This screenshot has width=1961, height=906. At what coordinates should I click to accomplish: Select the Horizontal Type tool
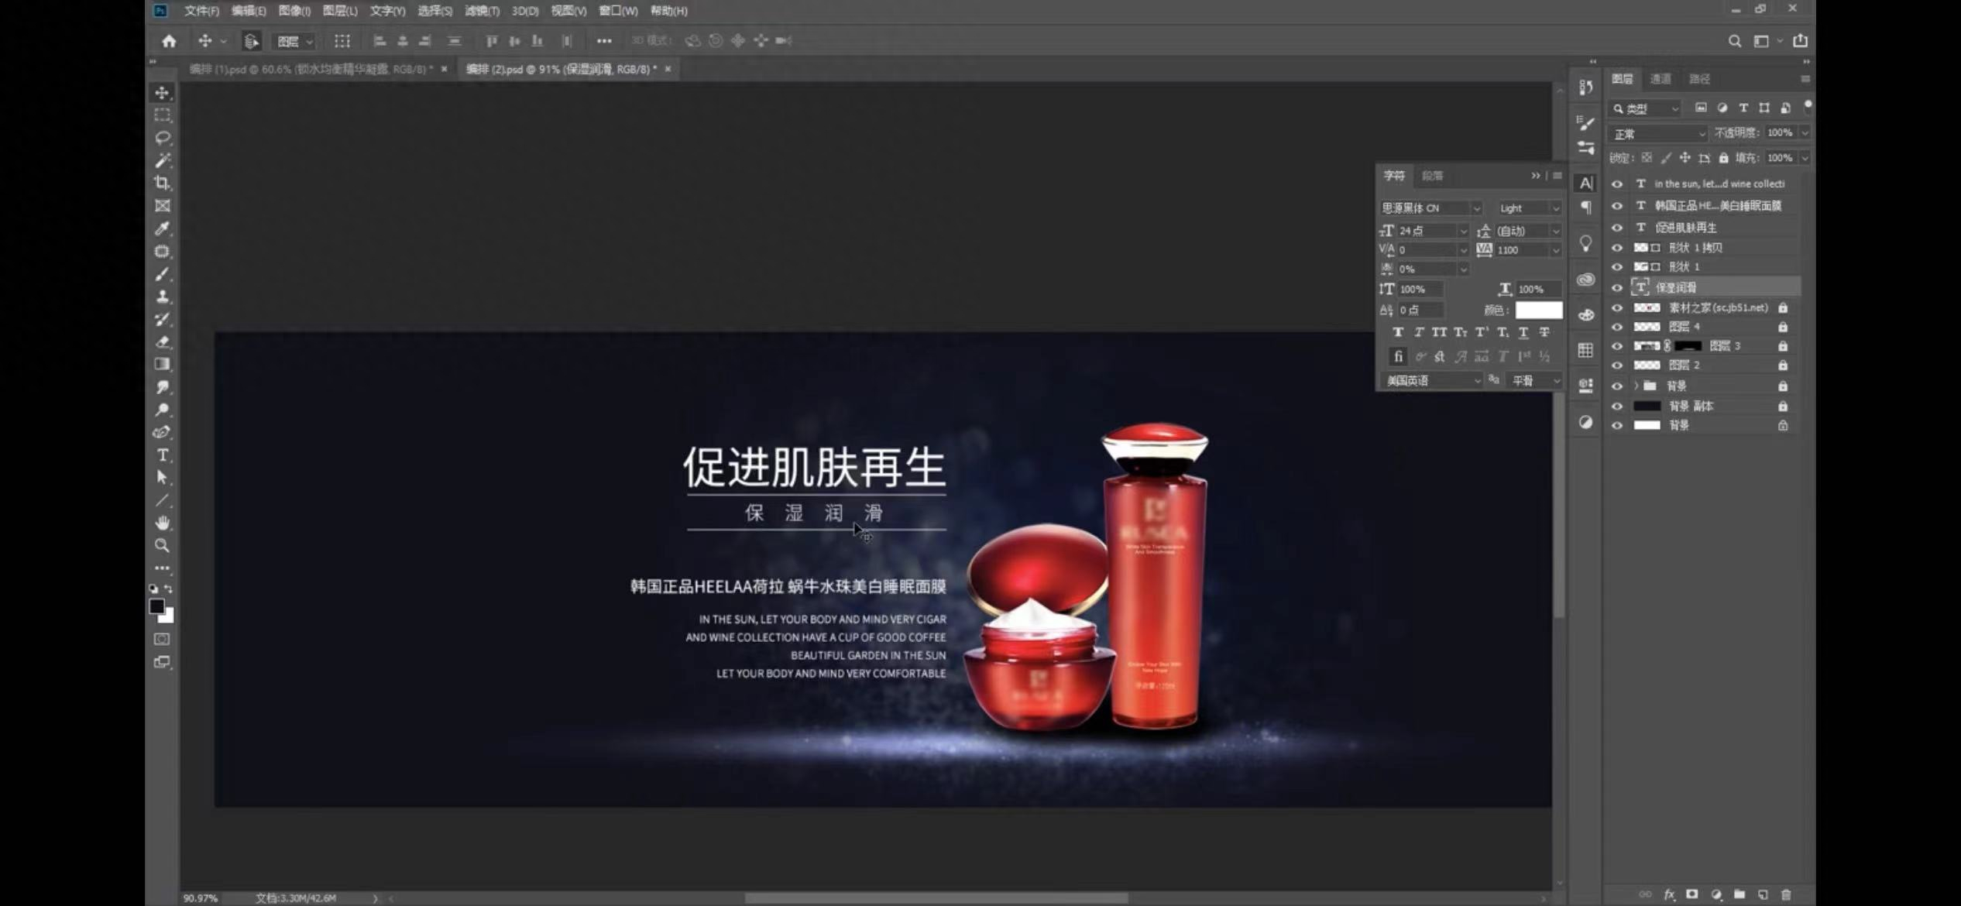click(x=162, y=455)
